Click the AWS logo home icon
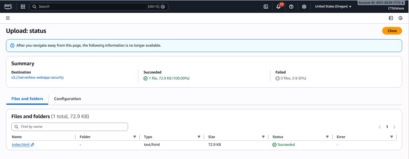409x159 pixels. click(x=8, y=6)
